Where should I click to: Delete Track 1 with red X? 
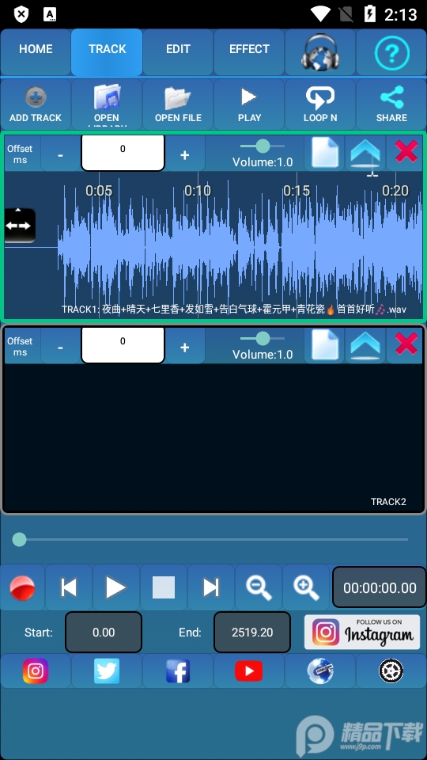pyautogui.click(x=406, y=152)
